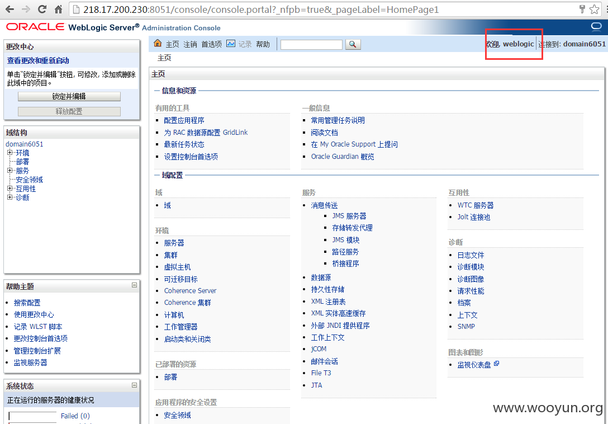This screenshot has width=608, height=424.
Task: Collapse the 系统状态 panel
Action: 134,385
